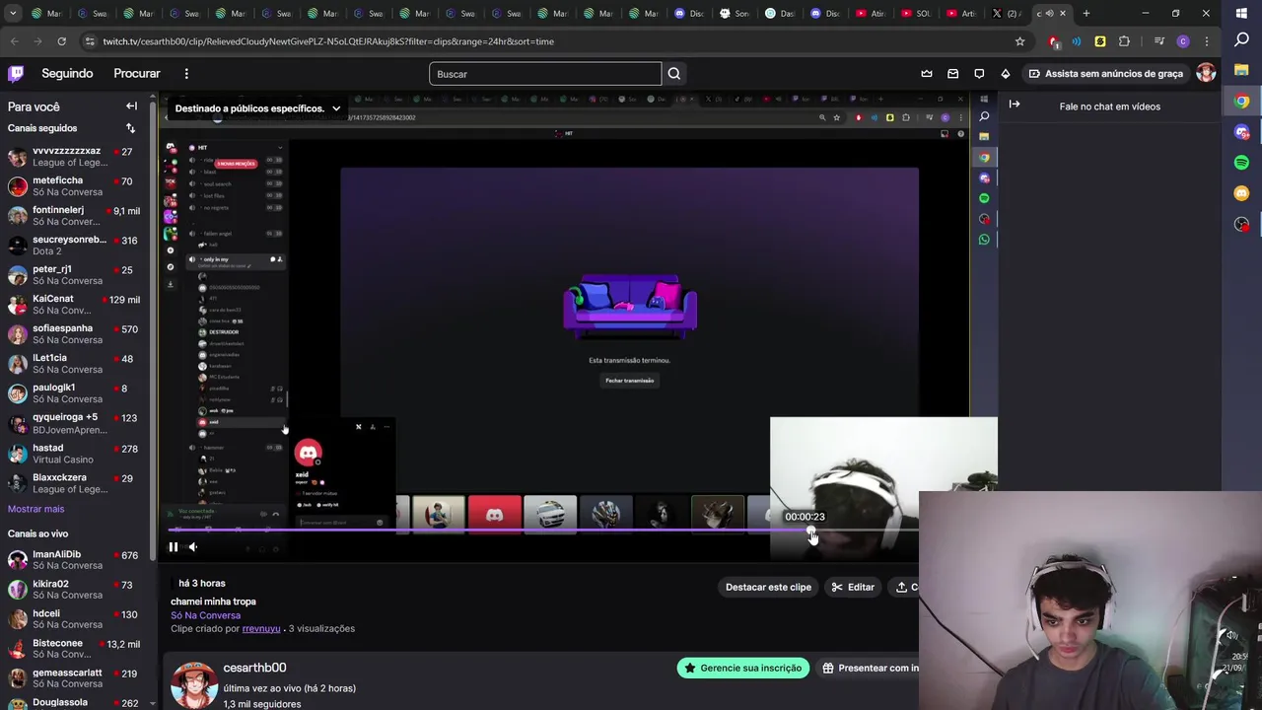Image resolution: width=1262 pixels, height=710 pixels.
Task: Reload the page in Chrome
Action: 61,41
